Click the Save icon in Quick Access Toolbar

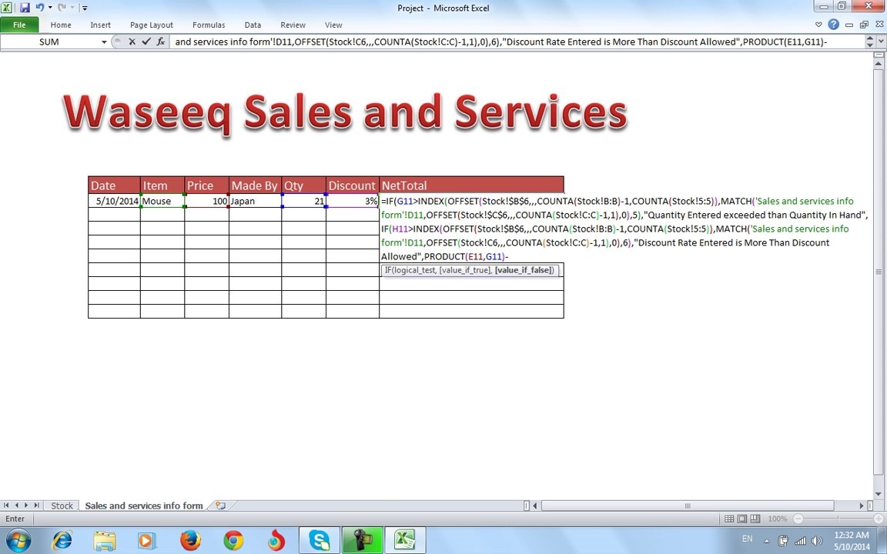tap(25, 8)
